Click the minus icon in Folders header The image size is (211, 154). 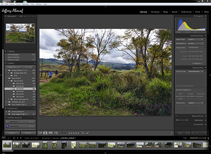tap(32, 63)
